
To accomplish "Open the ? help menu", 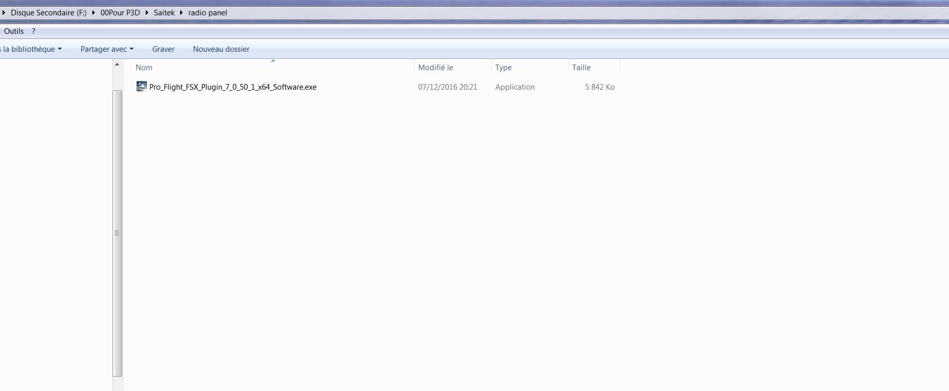I will pos(33,31).
